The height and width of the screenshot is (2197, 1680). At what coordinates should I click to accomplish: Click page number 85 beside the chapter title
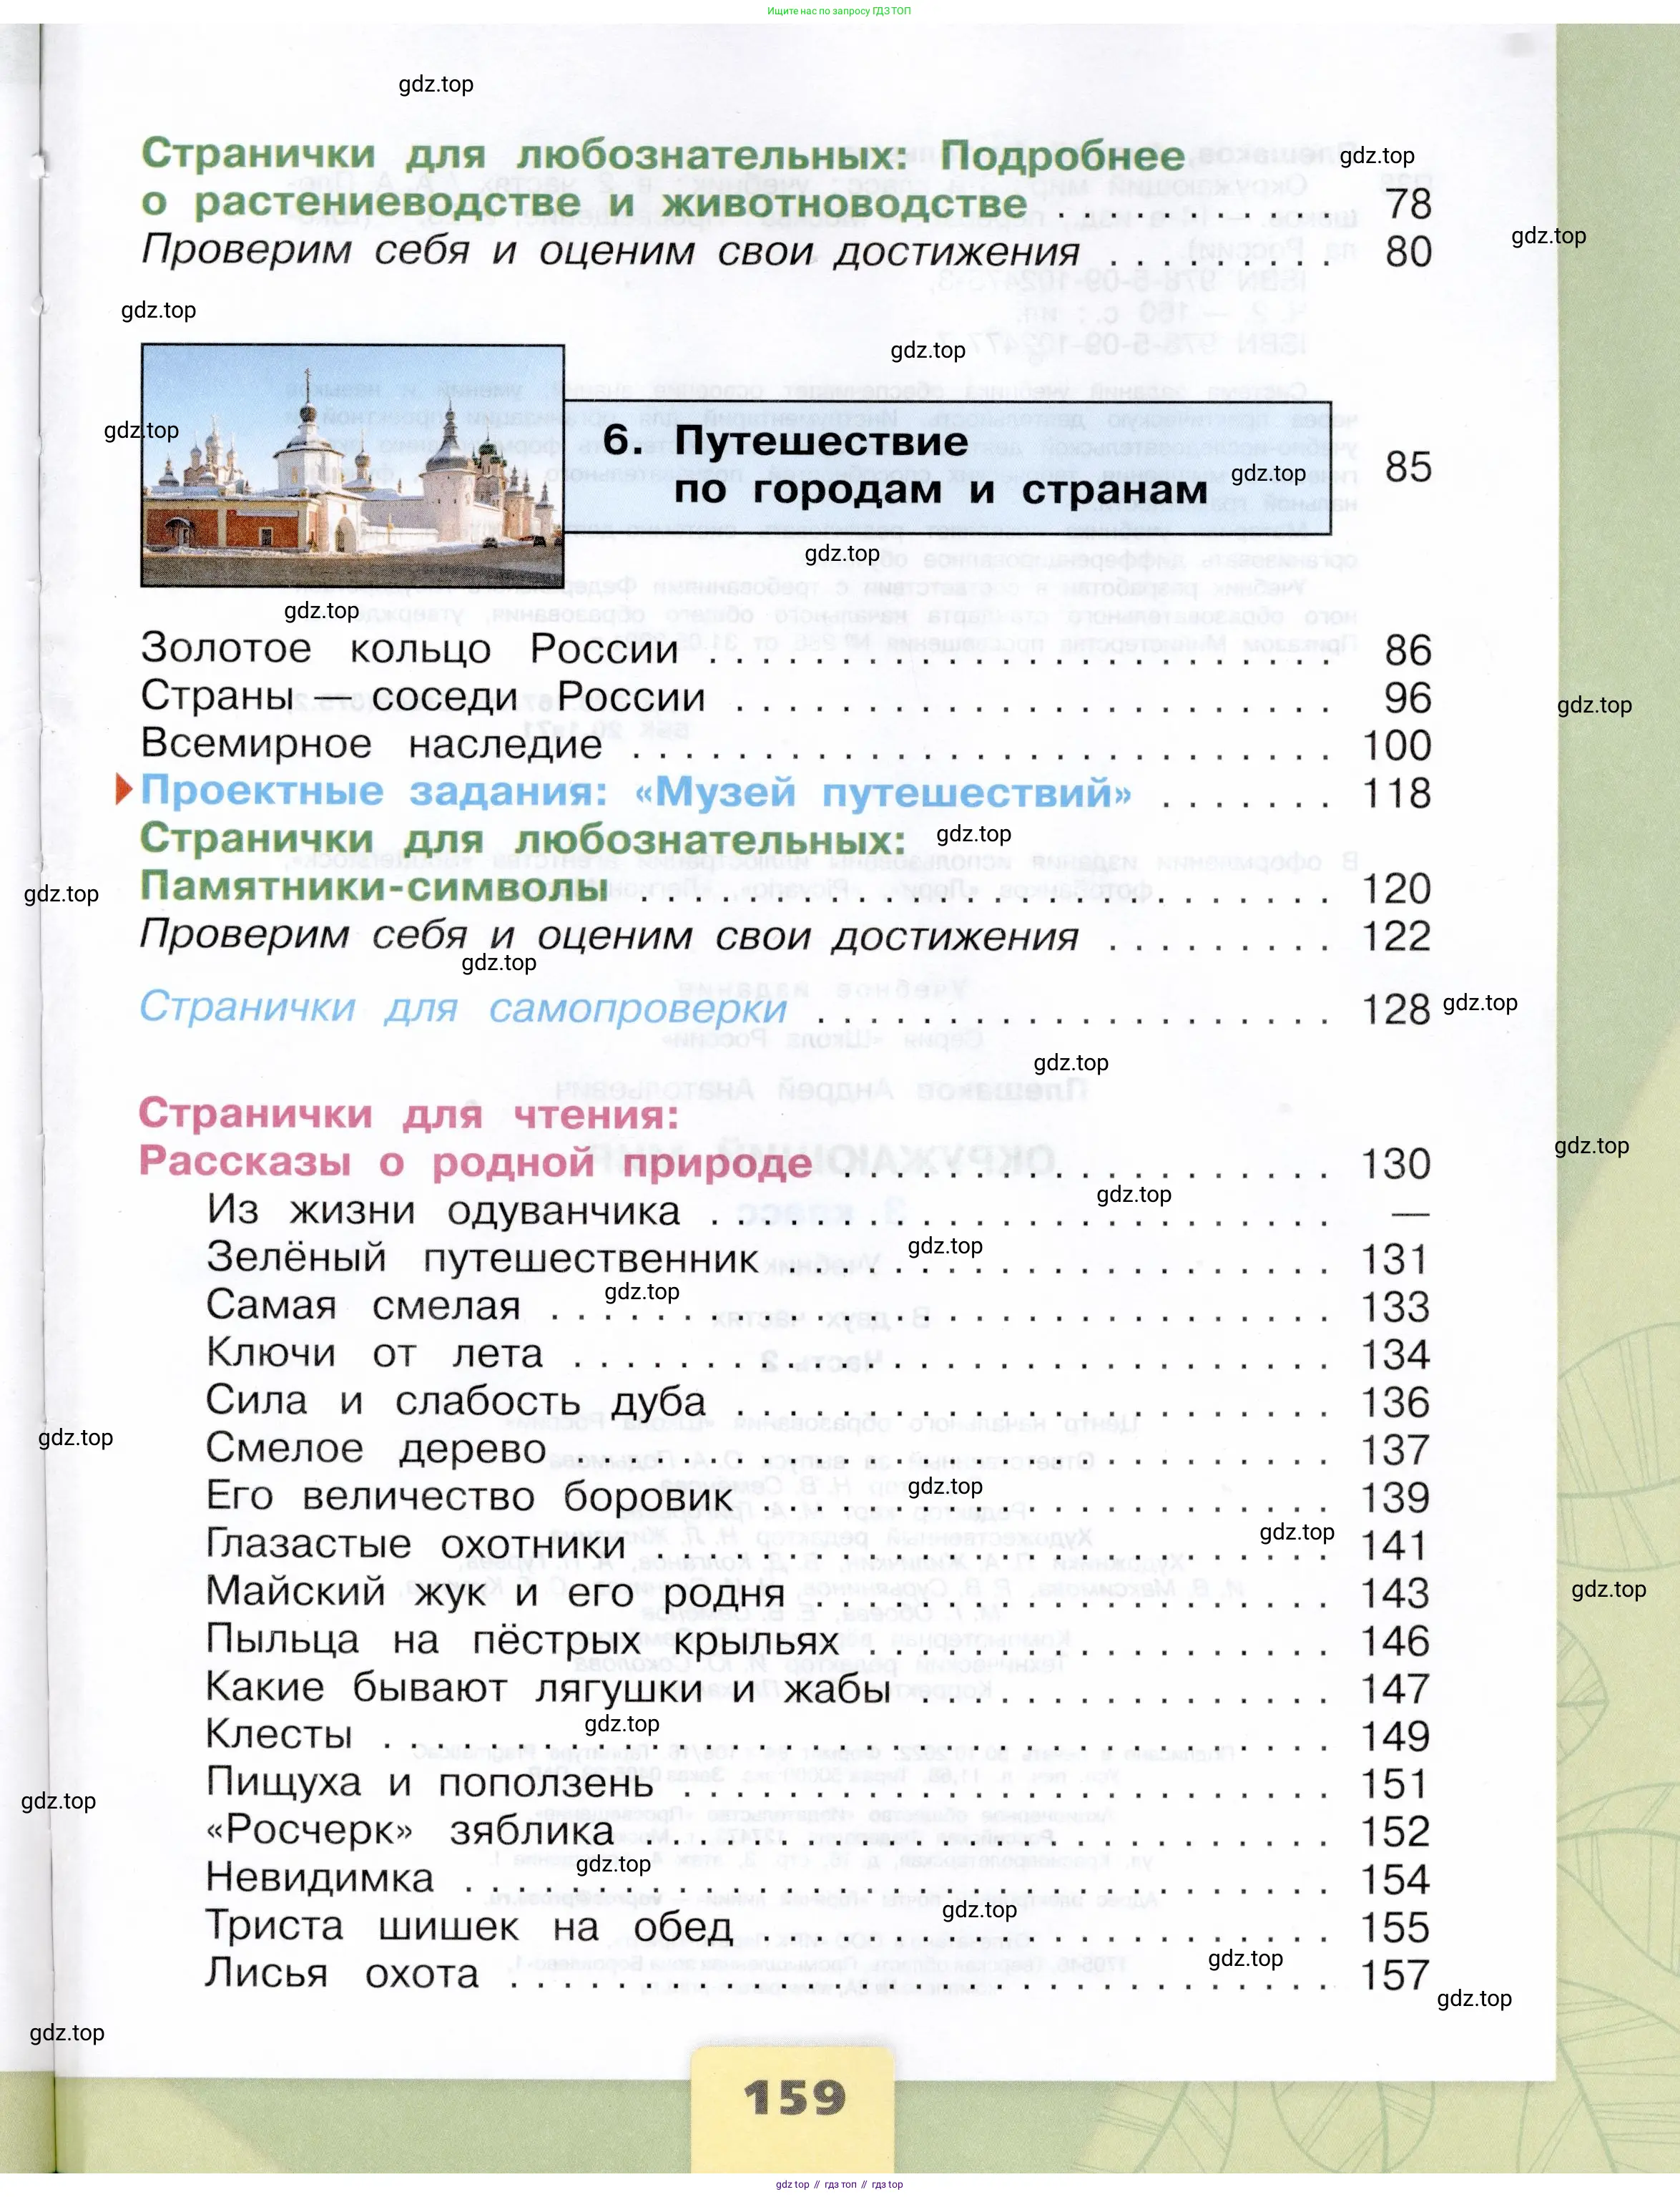1407,467
